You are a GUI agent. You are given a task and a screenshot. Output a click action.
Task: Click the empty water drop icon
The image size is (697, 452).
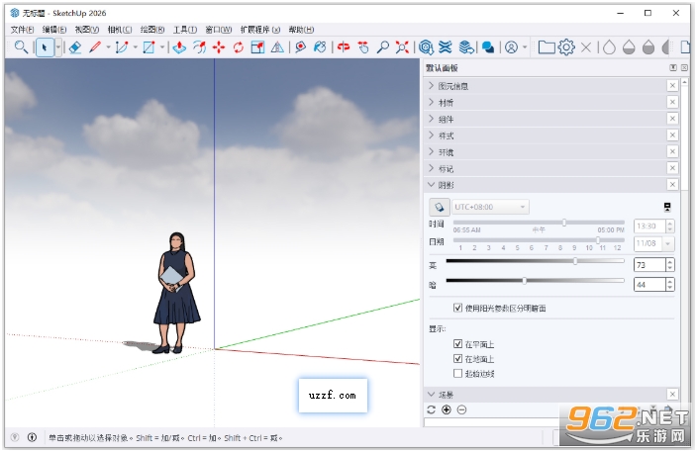coord(609,47)
